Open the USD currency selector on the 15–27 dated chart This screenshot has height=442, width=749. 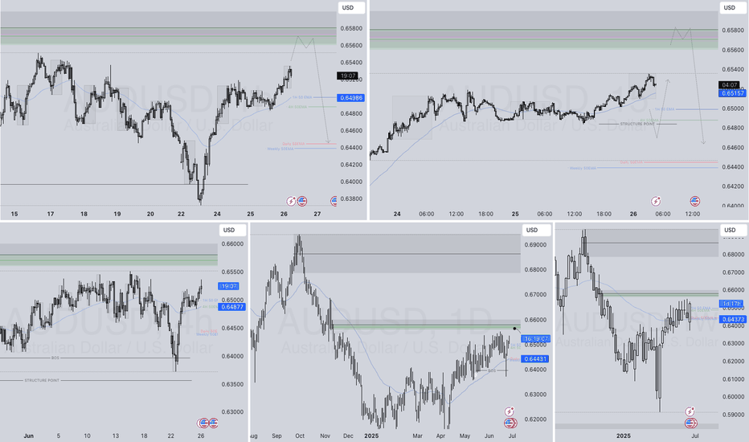[x=352, y=8]
